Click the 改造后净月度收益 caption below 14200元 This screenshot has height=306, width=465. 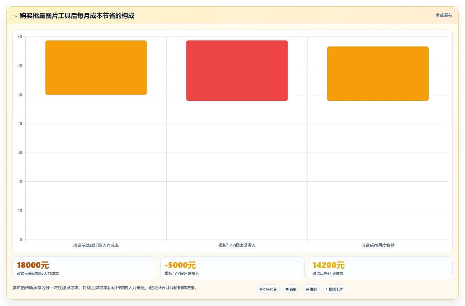tap(328, 274)
